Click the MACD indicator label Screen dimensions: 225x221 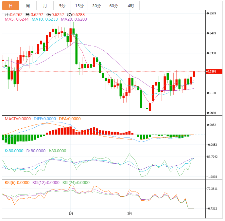click(18, 119)
